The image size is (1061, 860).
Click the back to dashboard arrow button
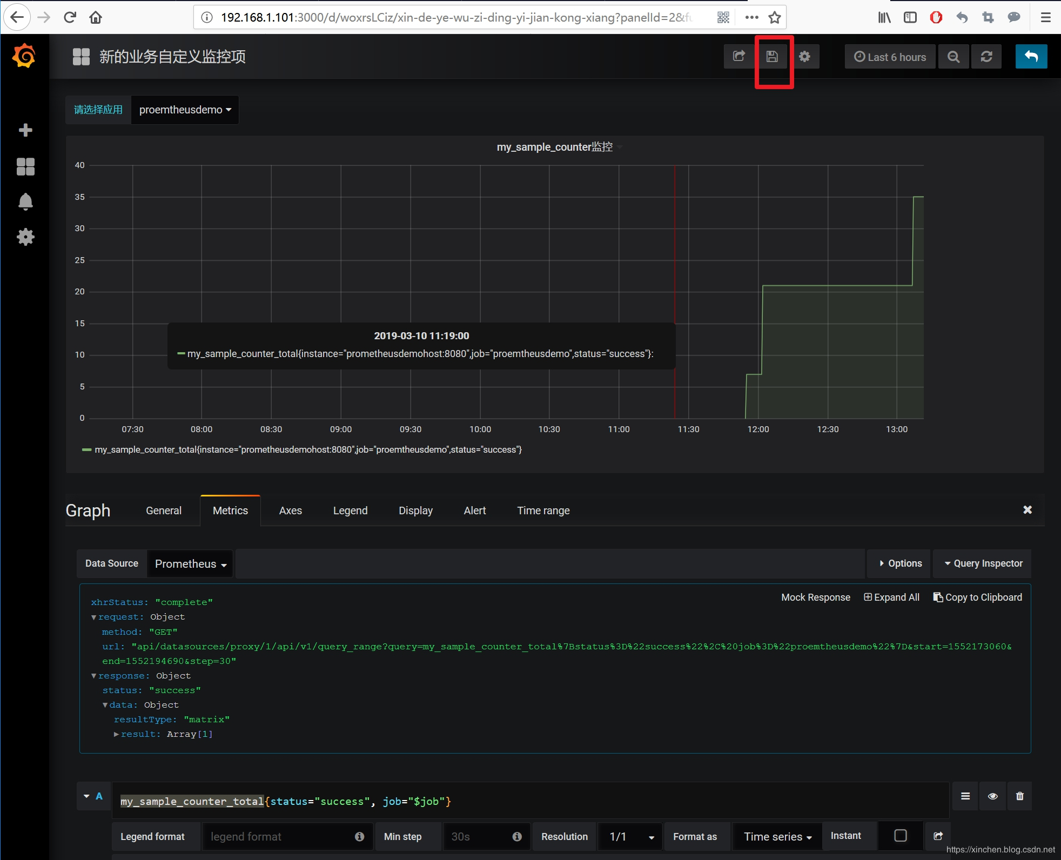tap(1031, 57)
